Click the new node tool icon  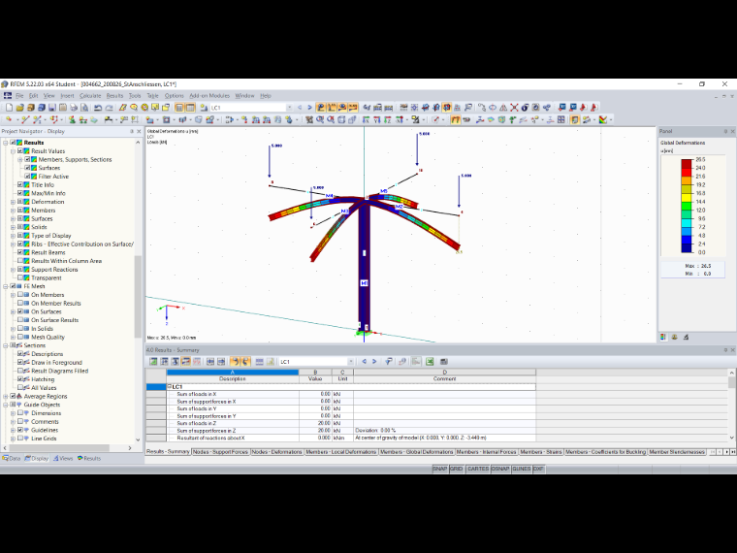[9, 120]
